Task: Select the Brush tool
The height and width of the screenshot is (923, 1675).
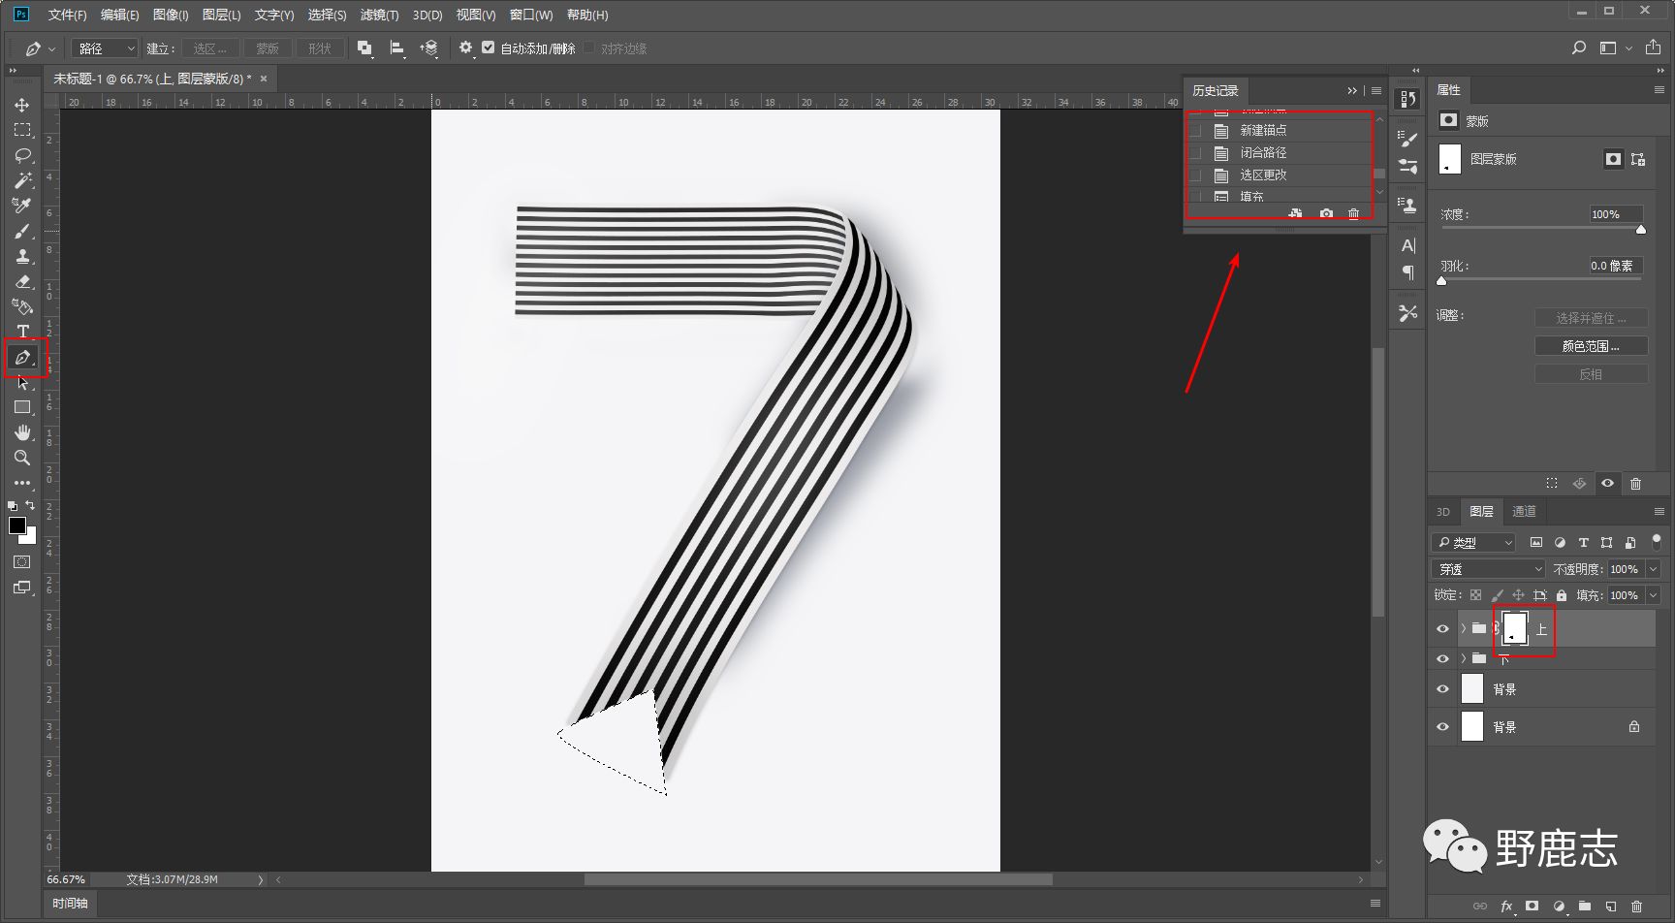Action: [x=22, y=231]
